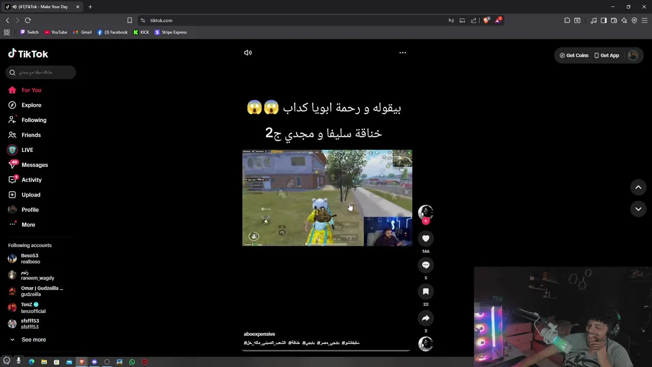Open the Twitch bookmark

pos(29,32)
